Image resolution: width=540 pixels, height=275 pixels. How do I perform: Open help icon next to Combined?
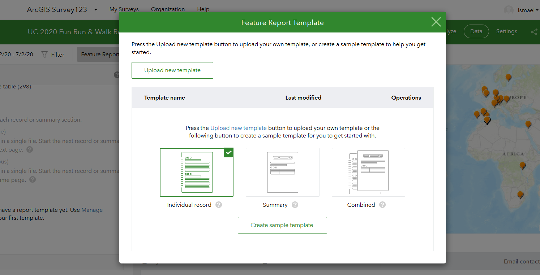382,205
